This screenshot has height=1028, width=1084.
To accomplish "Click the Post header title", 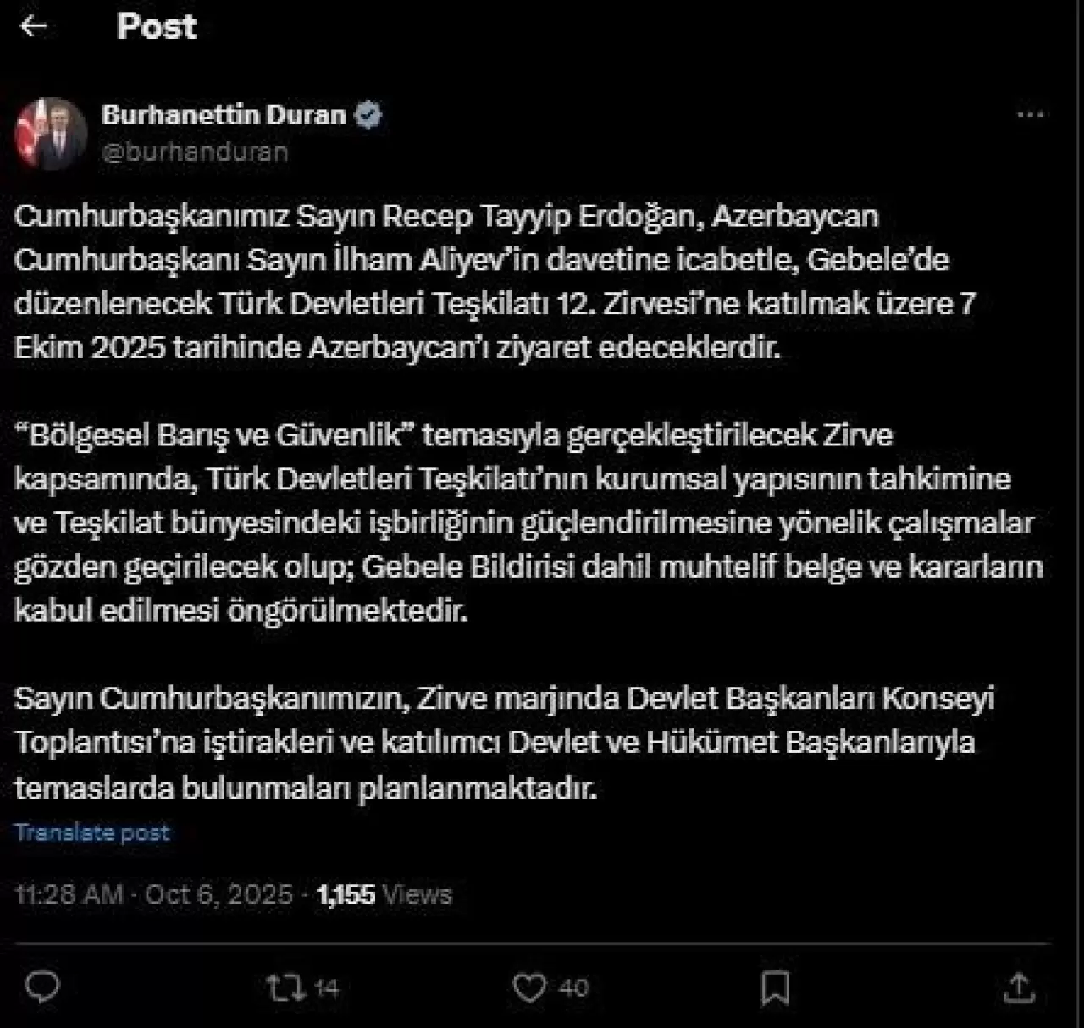I will (157, 27).
